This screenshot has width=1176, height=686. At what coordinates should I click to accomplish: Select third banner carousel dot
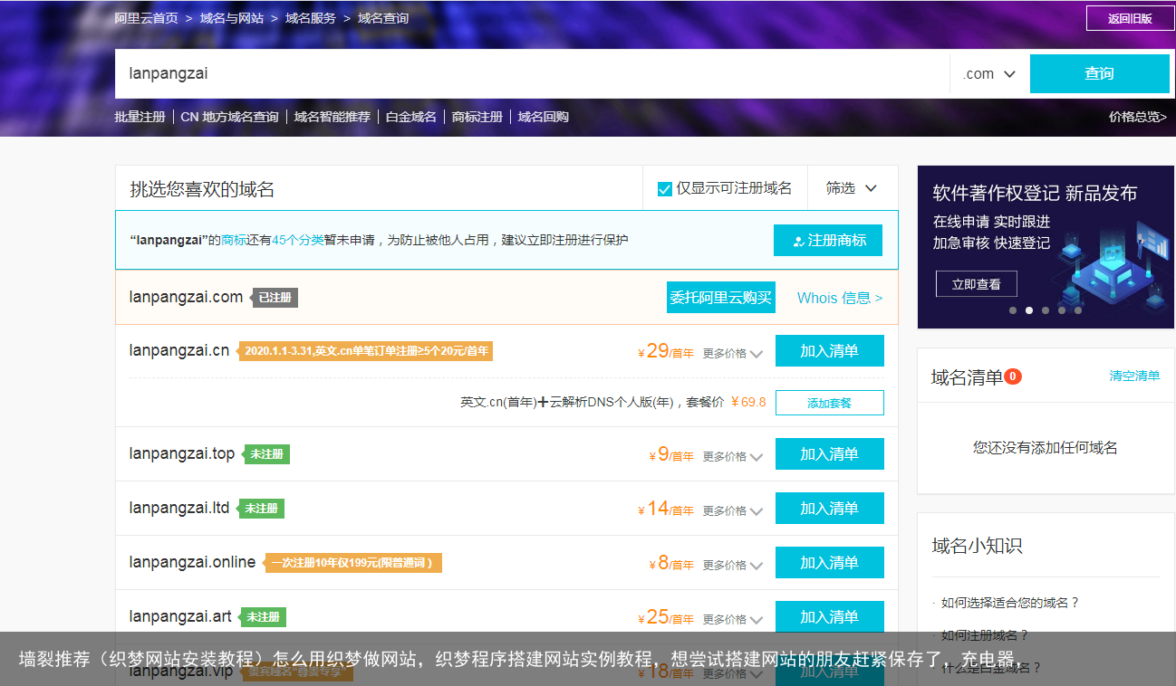(x=1046, y=310)
